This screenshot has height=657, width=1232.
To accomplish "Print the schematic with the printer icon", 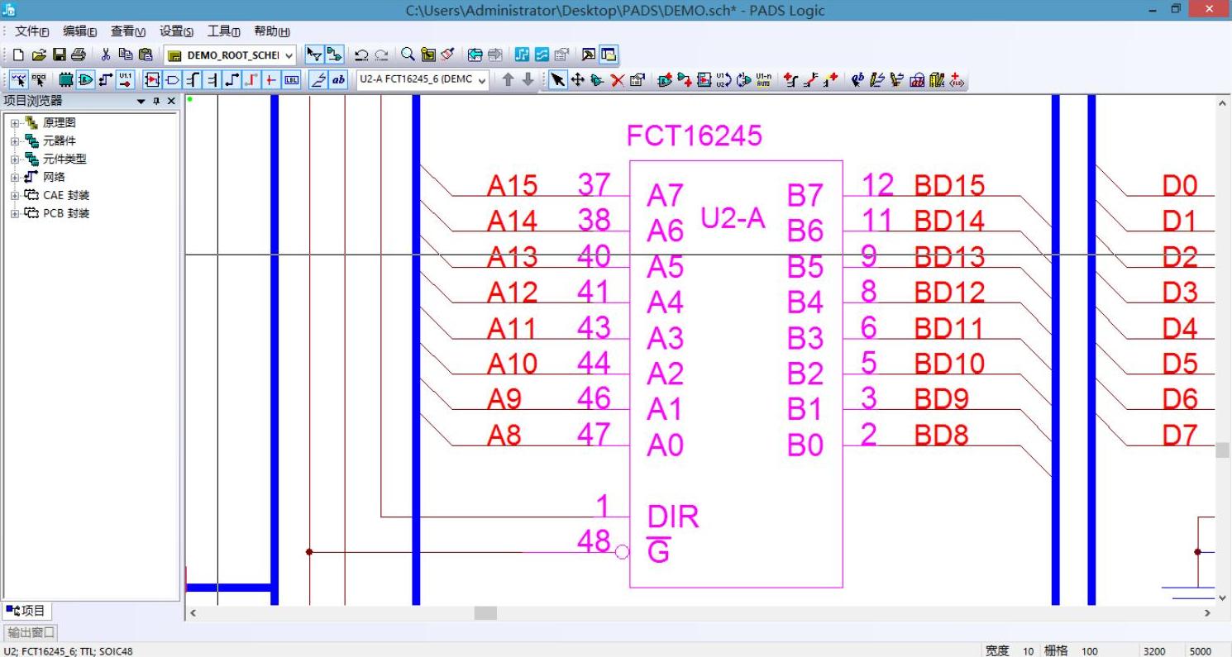I will (x=79, y=55).
